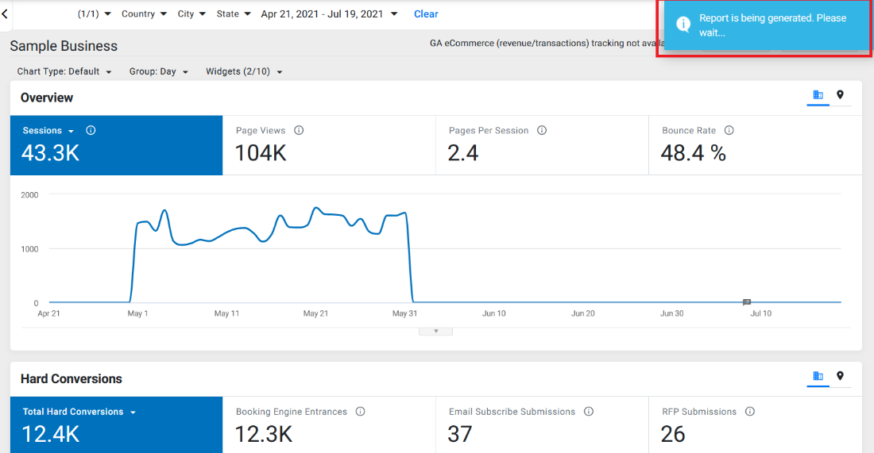This screenshot has width=874, height=453.
Task: Select the RFP Submissions tile
Action: (756, 424)
